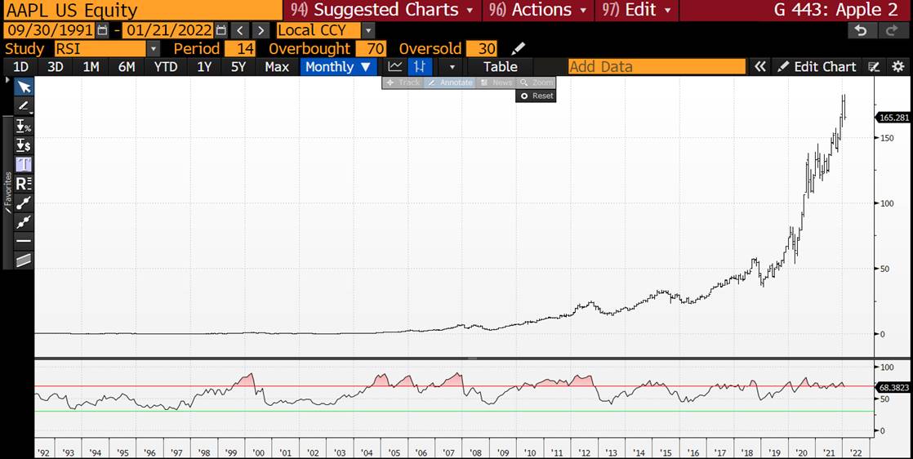
Task: Expand the side panel arrow above Favorites
Action: [x=8, y=78]
